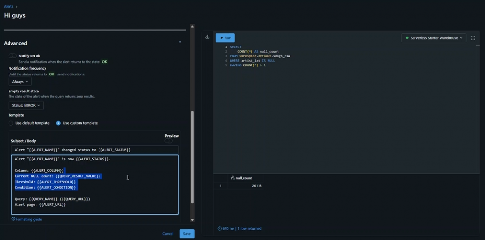Open the Always notification frequency dropdown

click(x=20, y=82)
